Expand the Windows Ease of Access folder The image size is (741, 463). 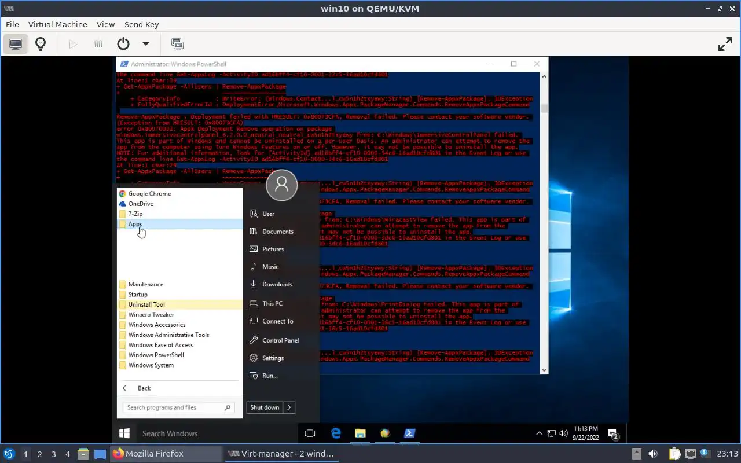point(180,345)
